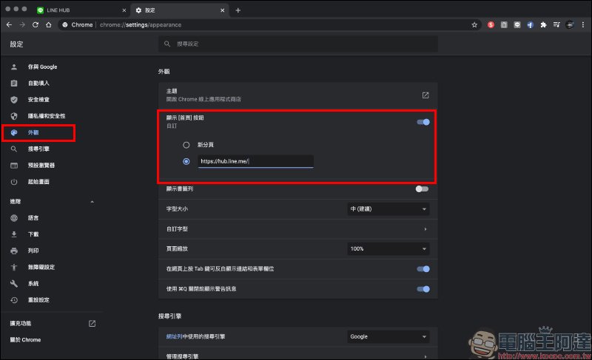Close the 設定 tab
592x360 pixels.
click(x=223, y=10)
